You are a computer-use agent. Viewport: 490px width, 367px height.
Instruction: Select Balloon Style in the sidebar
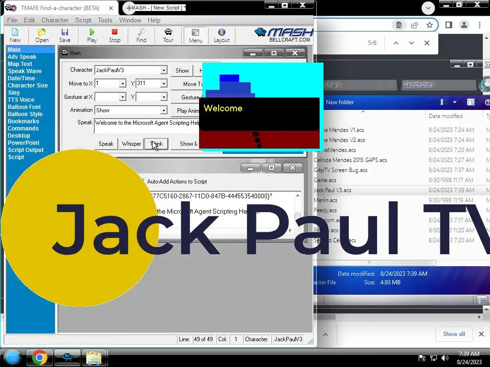point(25,114)
